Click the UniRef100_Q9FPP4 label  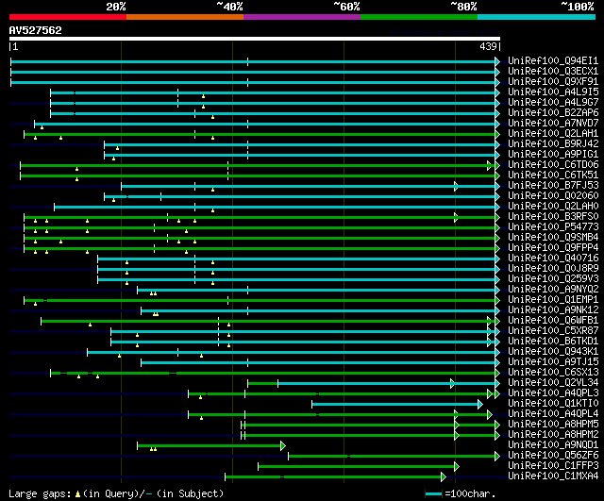(553, 248)
